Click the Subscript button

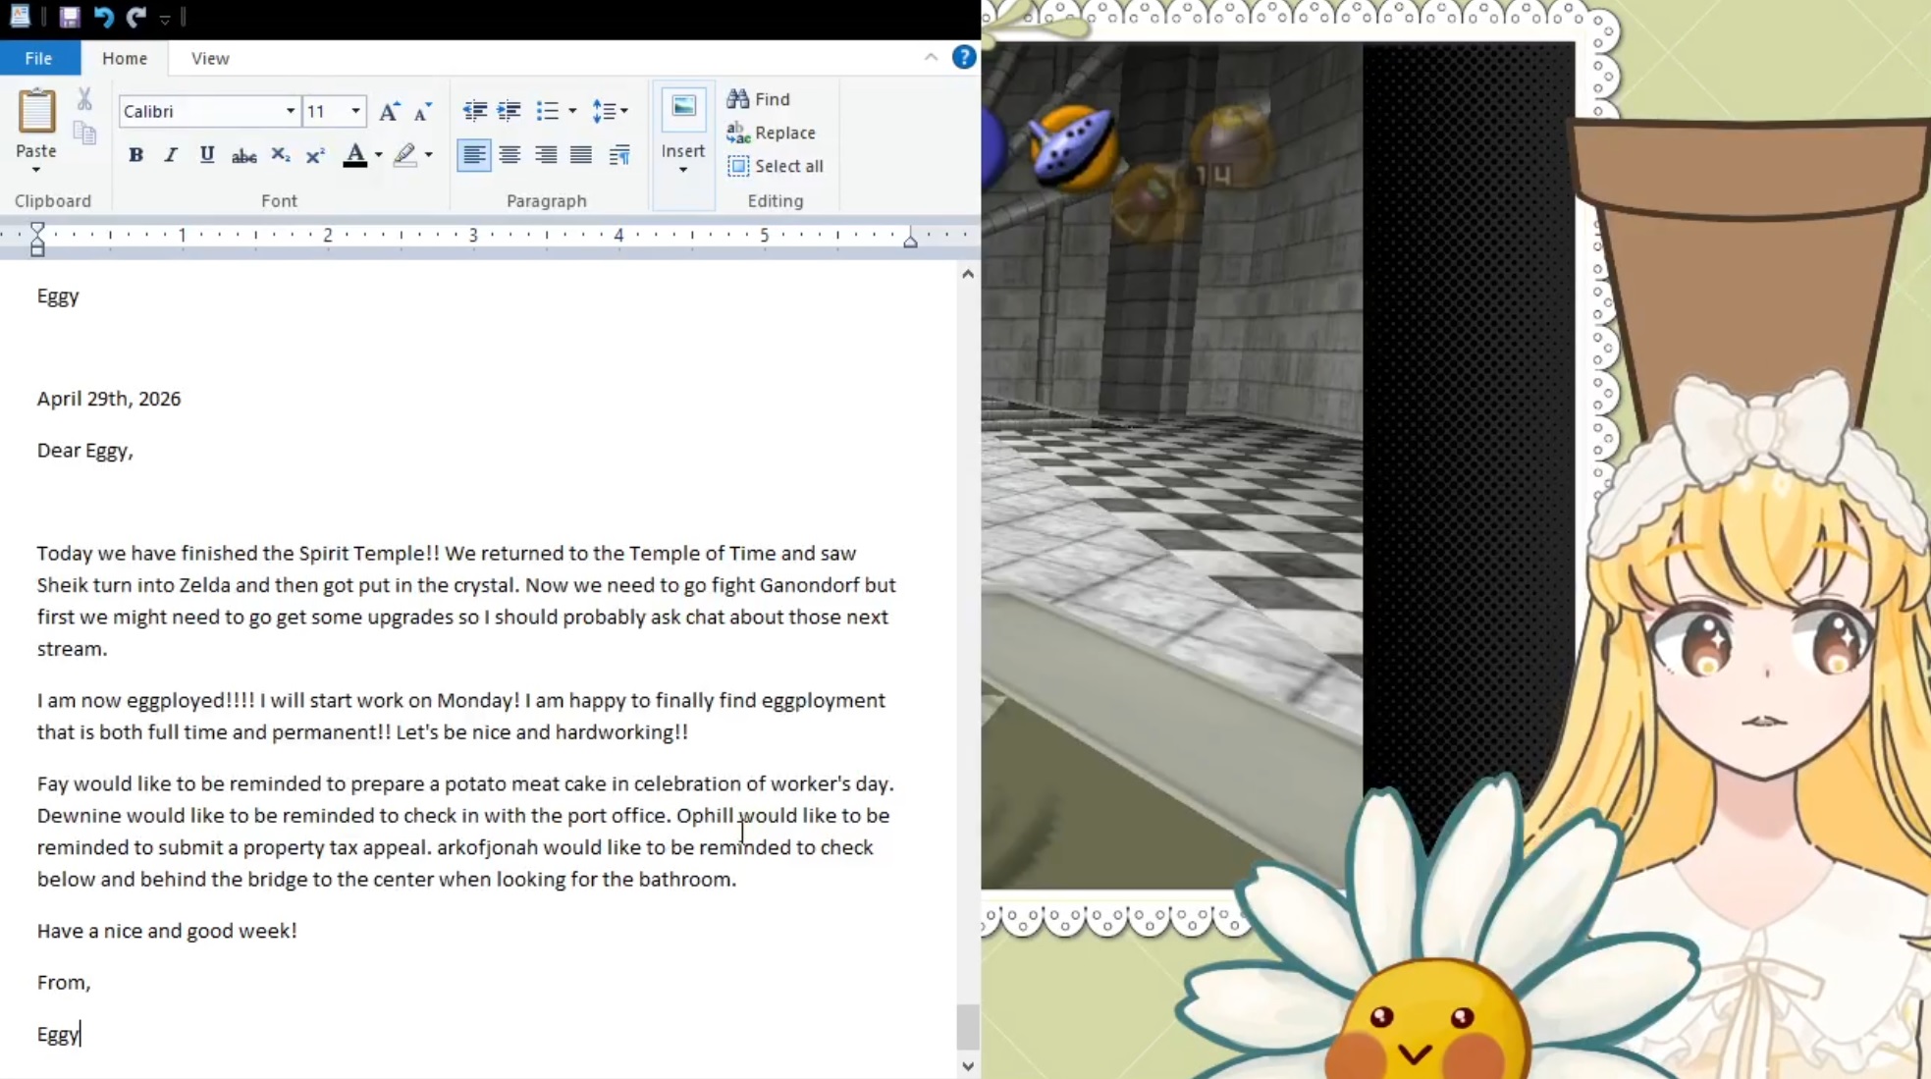280,155
